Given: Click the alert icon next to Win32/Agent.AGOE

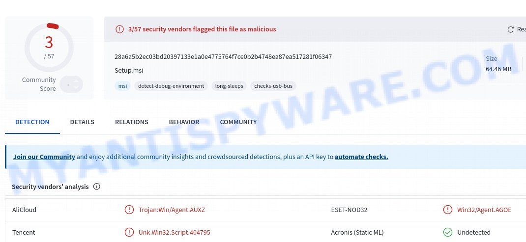Looking at the screenshot, I should [x=447, y=210].
